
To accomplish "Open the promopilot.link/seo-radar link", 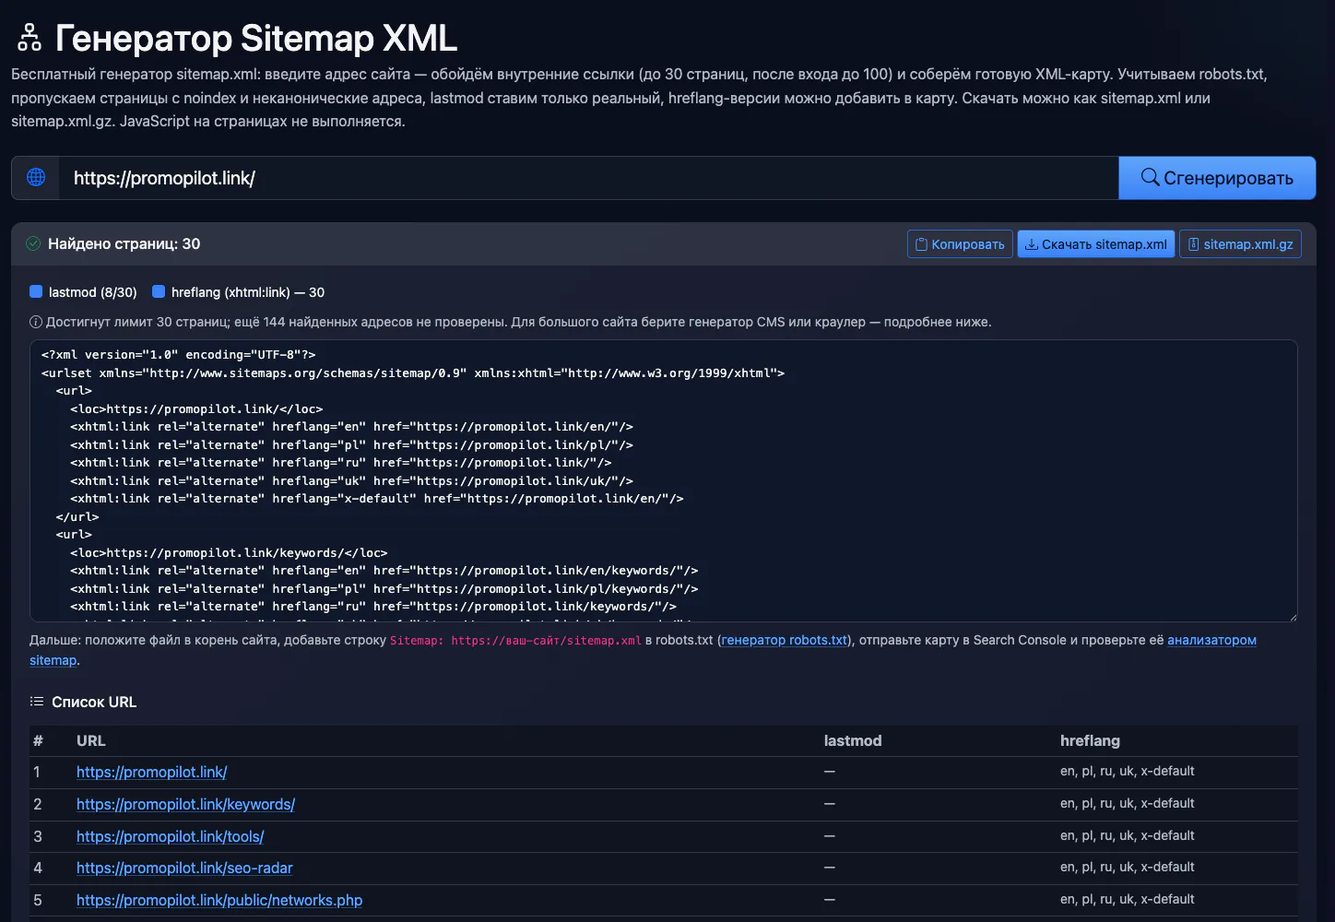I will [184, 868].
